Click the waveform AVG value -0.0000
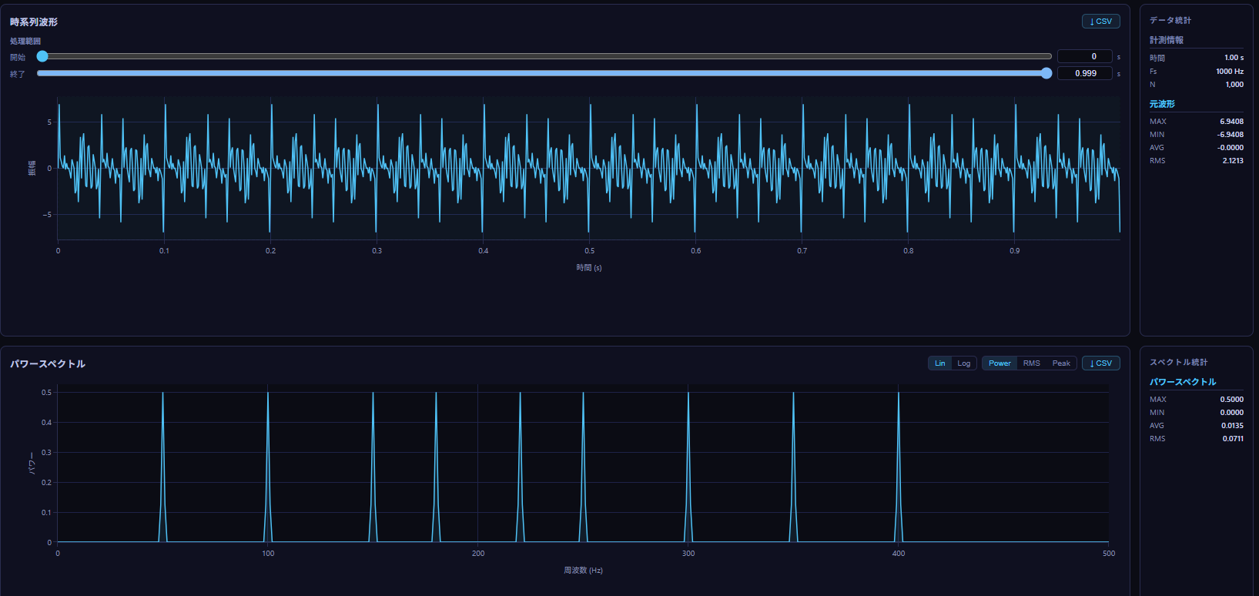Image resolution: width=1259 pixels, height=596 pixels. pyautogui.click(x=1231, y=148)
